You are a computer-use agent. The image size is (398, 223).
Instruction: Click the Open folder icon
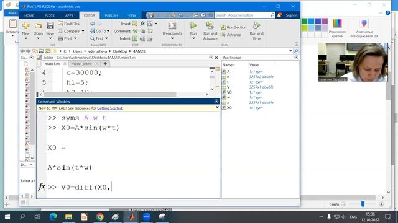(38, 25)
